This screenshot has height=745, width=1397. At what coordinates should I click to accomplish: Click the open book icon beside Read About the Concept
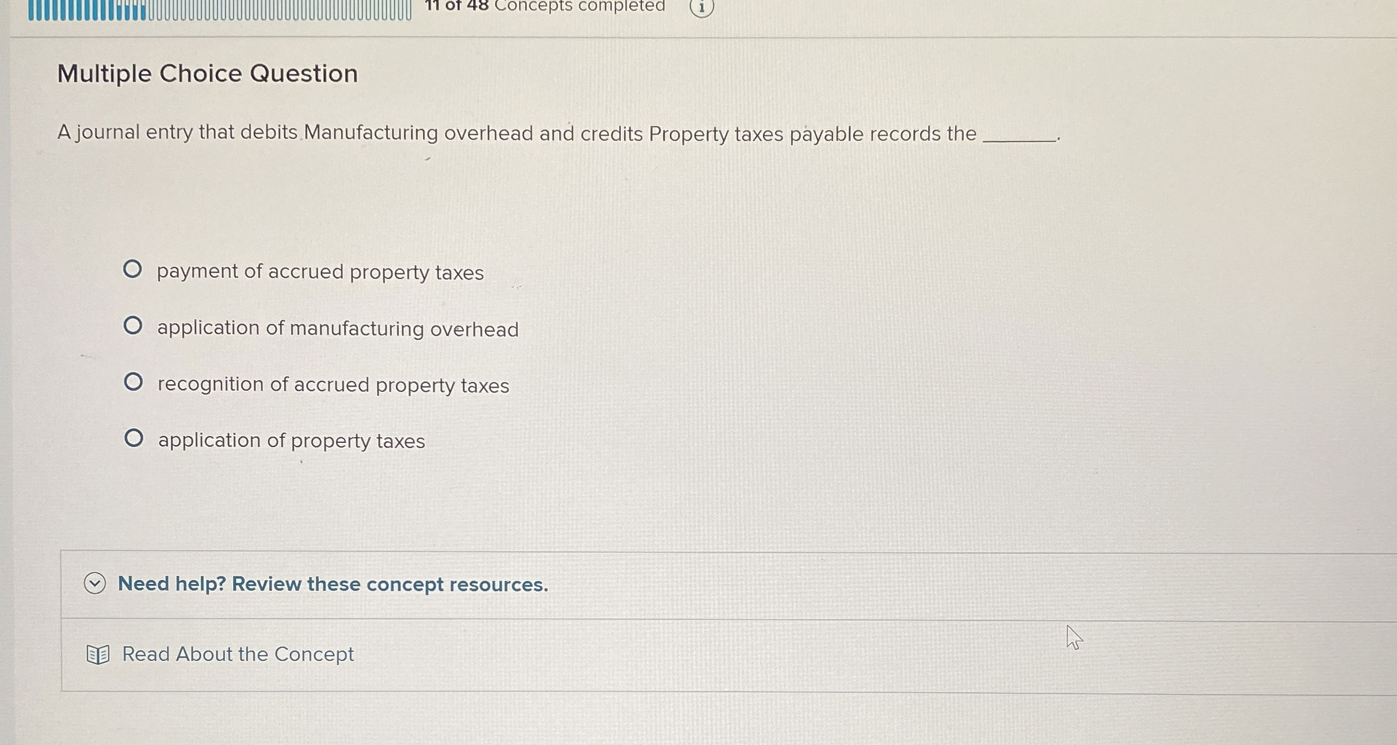[x=98, y=654]
